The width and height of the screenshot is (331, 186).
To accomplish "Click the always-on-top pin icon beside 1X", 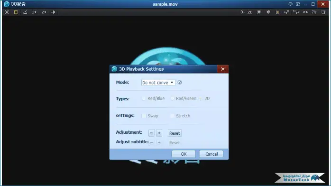I will click(25, 12).
